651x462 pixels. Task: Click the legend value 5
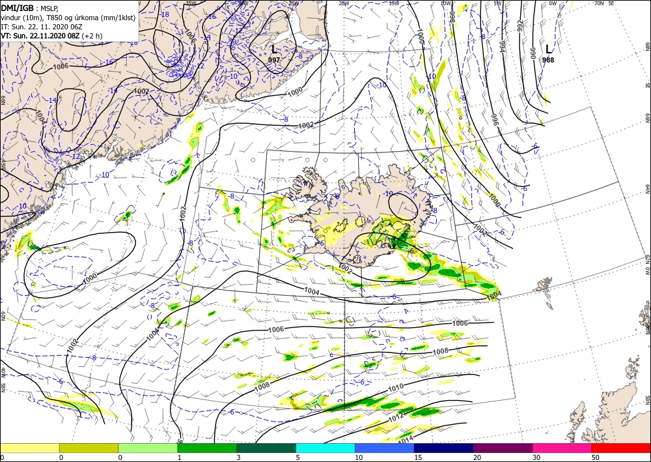pos(298,457)
